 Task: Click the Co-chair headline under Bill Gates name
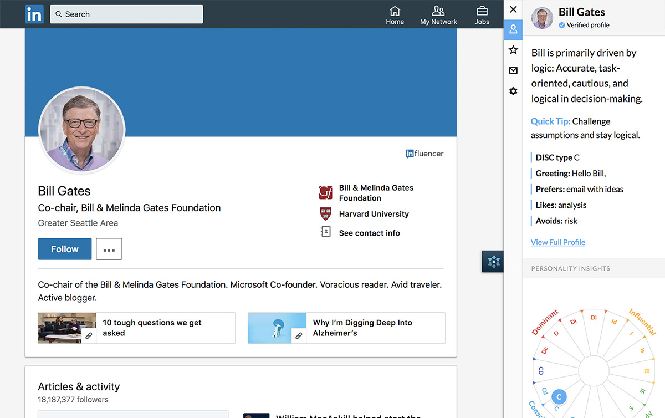pyautogui.click(x=129, y=208)
